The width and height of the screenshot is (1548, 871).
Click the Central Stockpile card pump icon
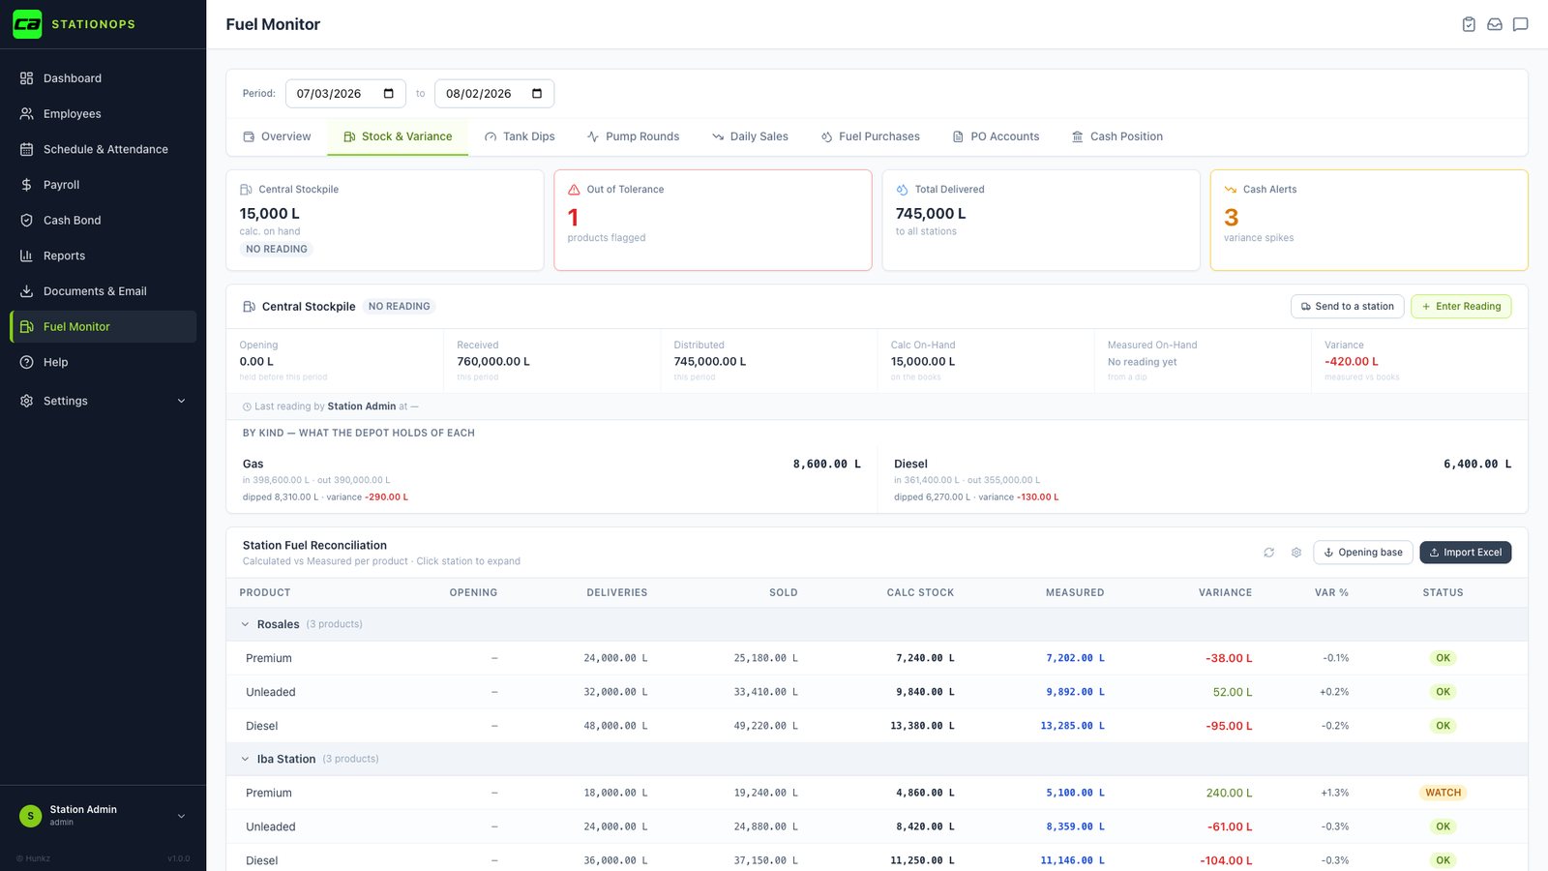246,190
